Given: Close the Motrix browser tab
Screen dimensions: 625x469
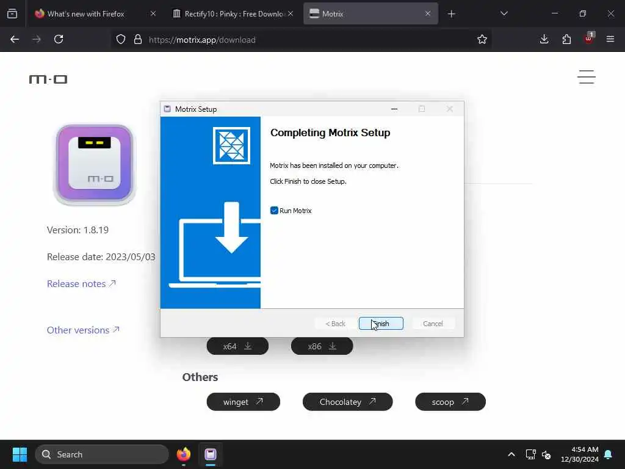Looking at the screenshot, I should (x=428, y=14).
